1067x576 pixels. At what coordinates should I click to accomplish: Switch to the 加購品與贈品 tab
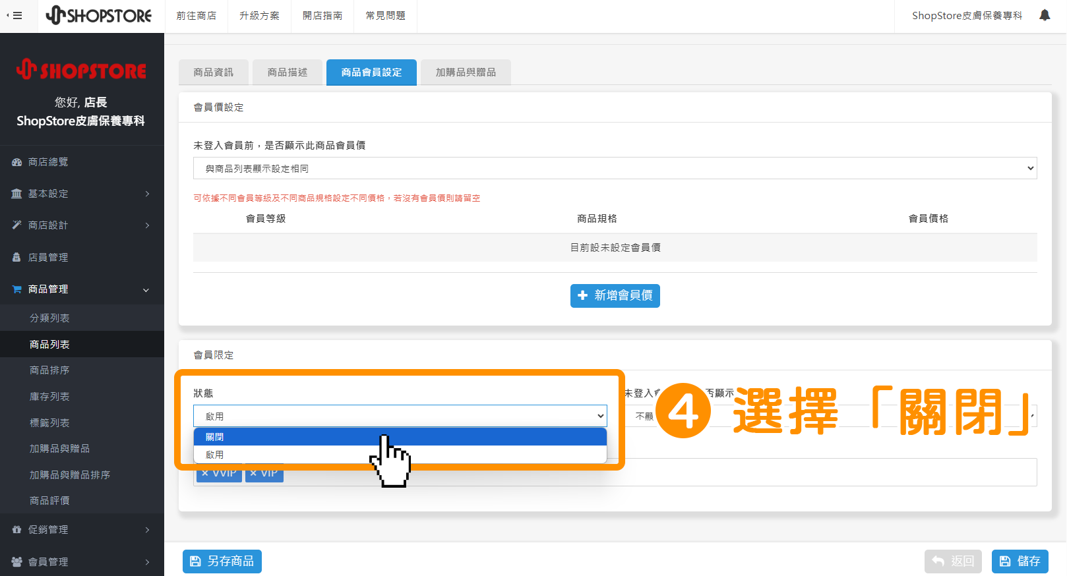pos(466,72)
